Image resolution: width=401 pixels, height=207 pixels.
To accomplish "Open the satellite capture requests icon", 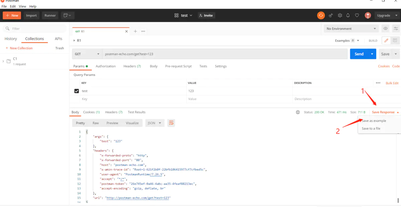I will click(331, 15).
